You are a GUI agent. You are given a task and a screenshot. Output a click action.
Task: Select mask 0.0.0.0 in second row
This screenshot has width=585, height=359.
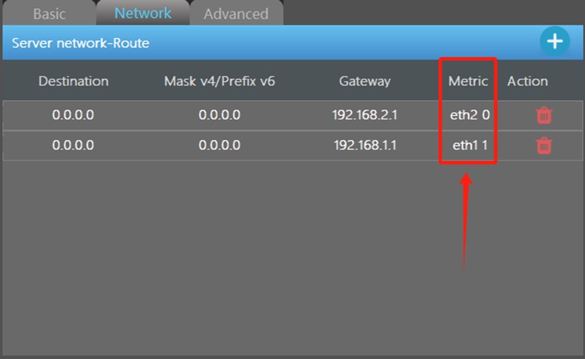219,145
